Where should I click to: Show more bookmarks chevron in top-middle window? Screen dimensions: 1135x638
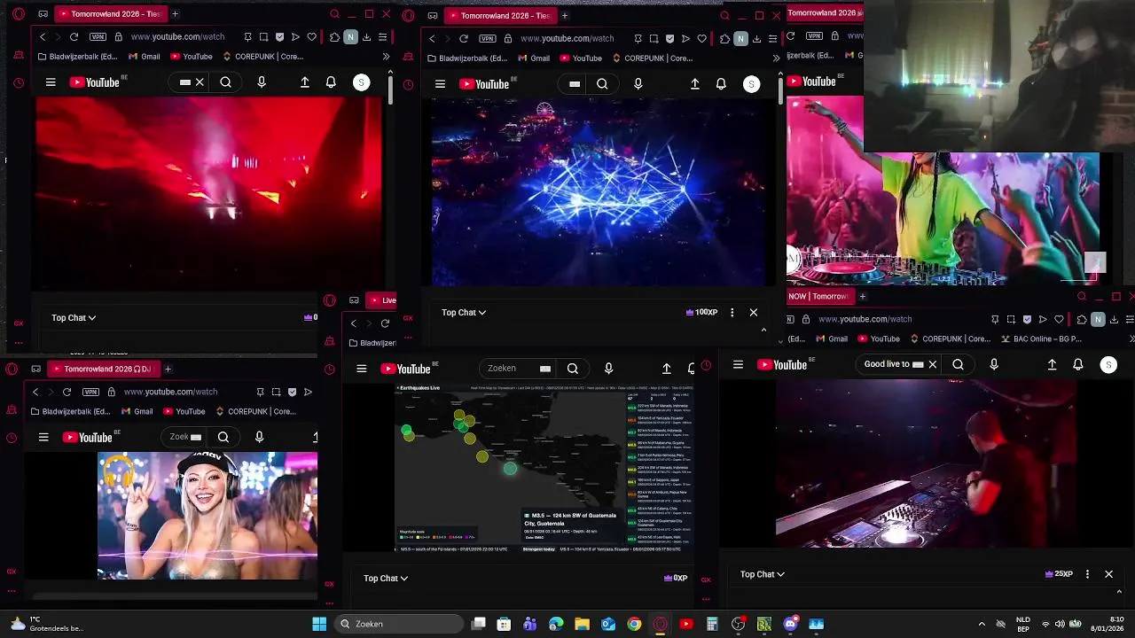[x=777, y=58]
